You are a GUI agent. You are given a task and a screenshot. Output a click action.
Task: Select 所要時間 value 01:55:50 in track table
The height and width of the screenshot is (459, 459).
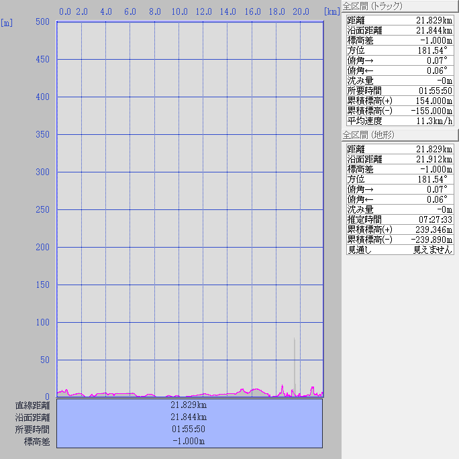[436, 91]
